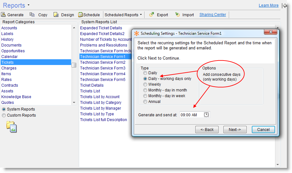
Task: Open the Tickets List by Manager report
Action: (x=101, y=108)
